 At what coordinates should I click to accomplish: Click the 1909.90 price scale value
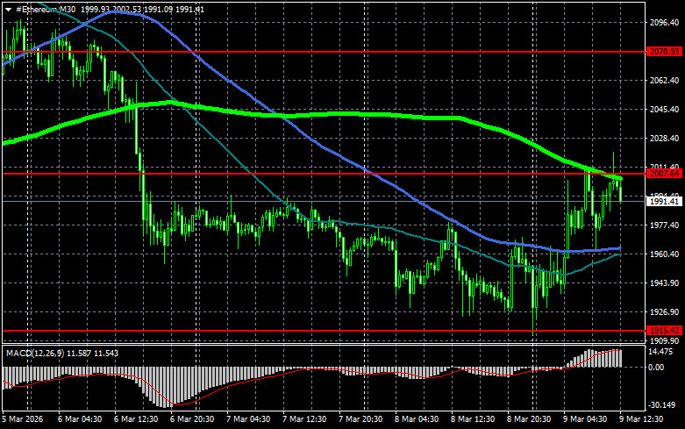(x=665, y=340)
